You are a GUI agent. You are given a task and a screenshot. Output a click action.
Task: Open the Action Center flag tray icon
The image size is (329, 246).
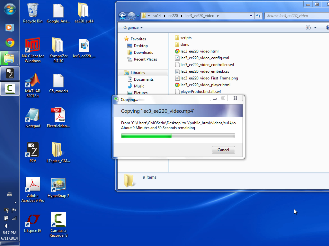[x=14, y=210]
